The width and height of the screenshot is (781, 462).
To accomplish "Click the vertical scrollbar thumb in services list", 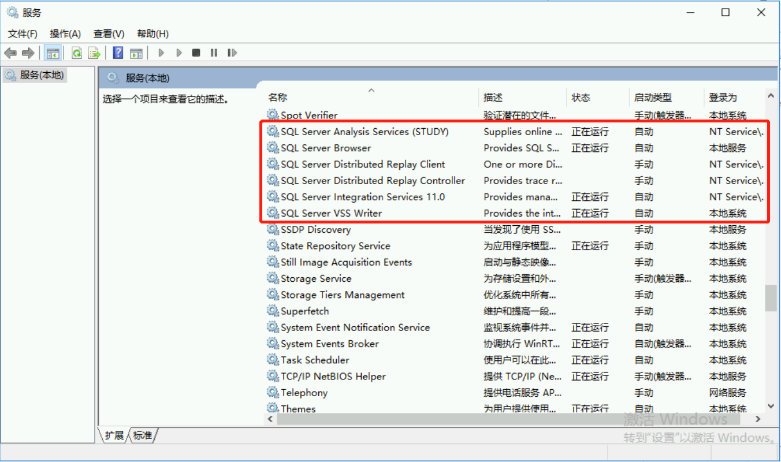I will tap(771, 298).
